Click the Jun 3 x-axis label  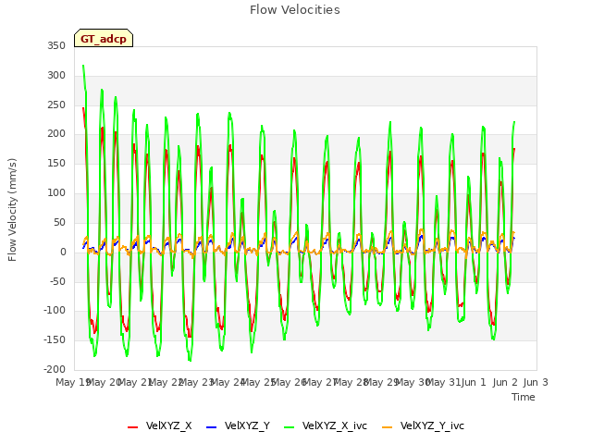pyautogui.click(x=536, y=382)
